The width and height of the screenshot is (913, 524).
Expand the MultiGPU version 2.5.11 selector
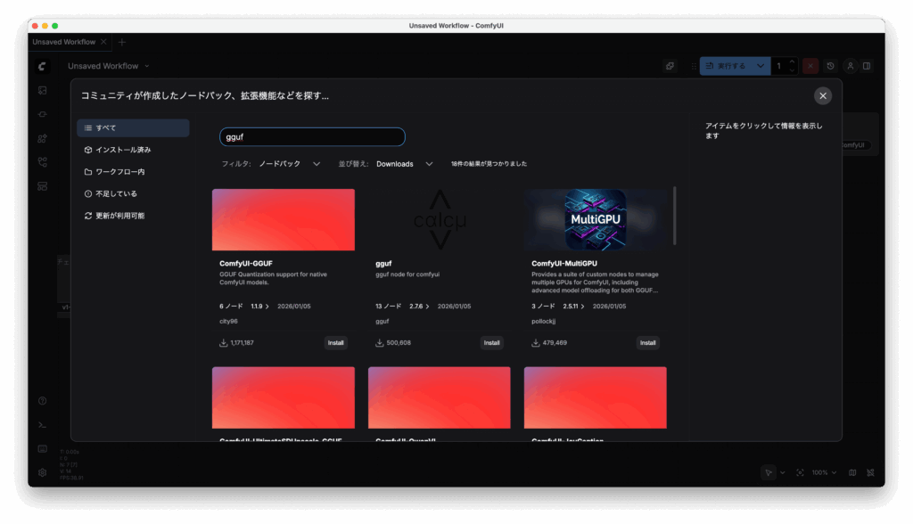575,307
